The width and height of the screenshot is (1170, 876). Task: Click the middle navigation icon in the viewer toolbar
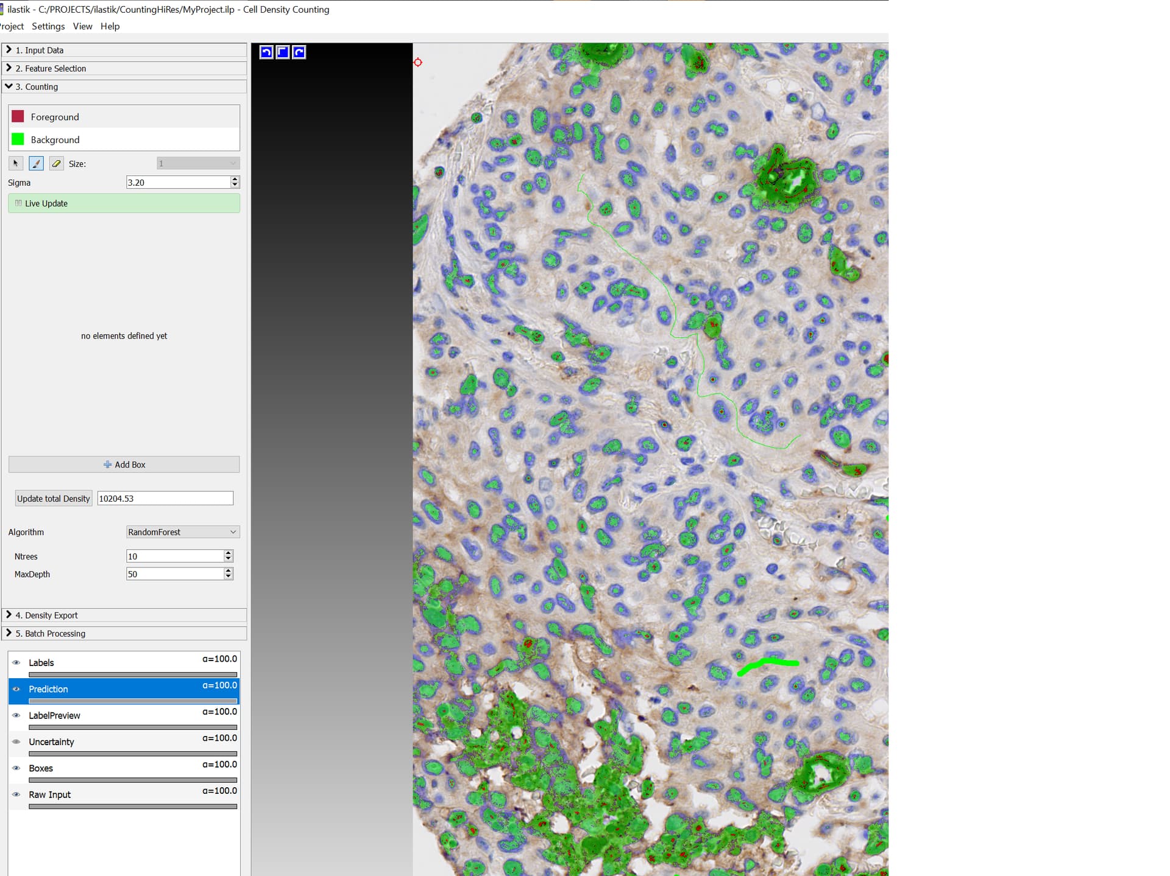[x=282, y=52]
